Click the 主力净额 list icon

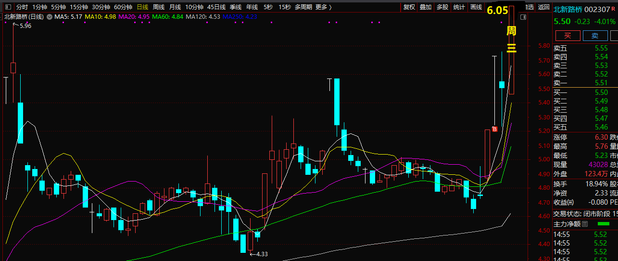pos(585,224)
